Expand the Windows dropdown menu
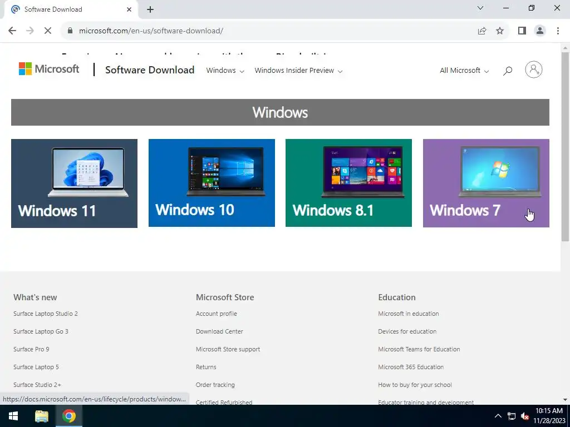 click(225, 71)
